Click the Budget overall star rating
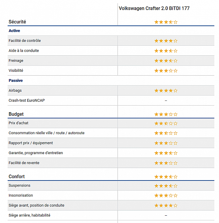Image resolution: width=219 pixels, height=223 pixels. coord(166,114)
